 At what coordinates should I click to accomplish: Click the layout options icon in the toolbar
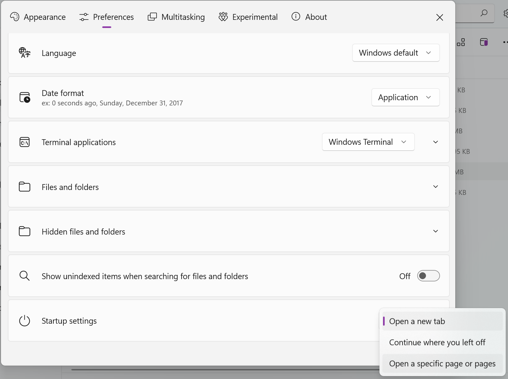click(x=461, y=42)
